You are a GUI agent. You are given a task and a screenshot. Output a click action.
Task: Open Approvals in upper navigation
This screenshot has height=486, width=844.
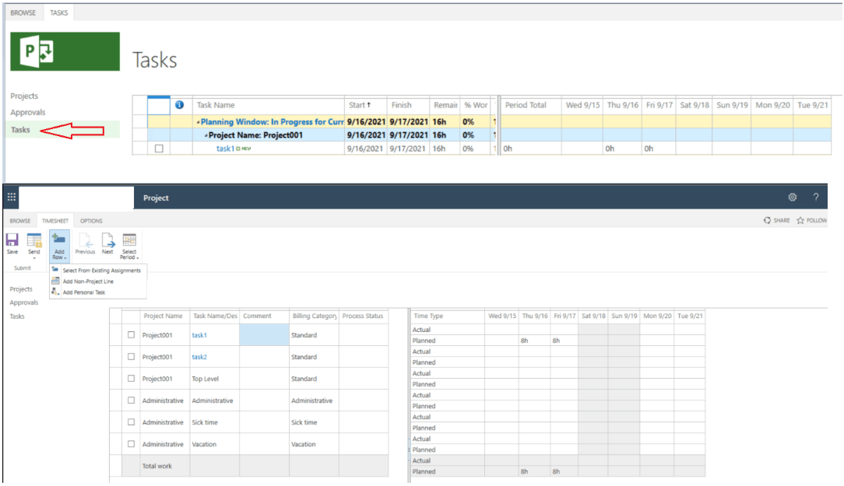[28, 112]
